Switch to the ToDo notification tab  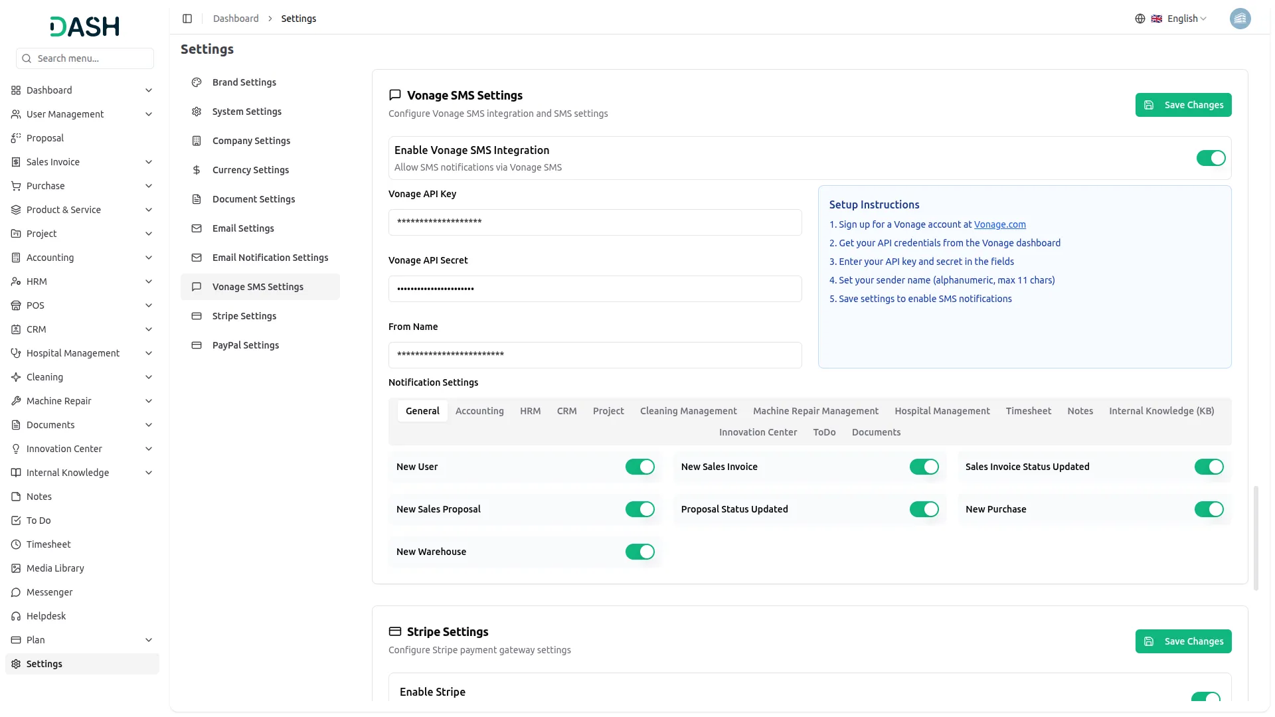coord(824,432)
